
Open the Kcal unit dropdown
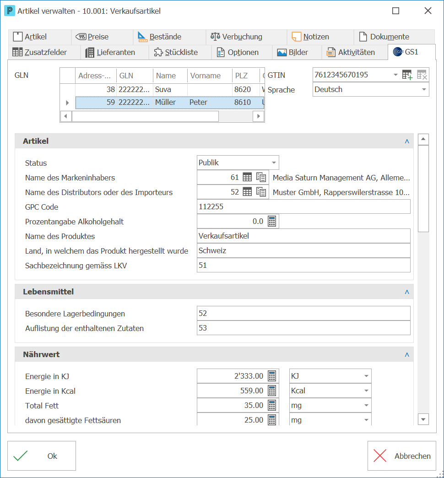[x=366, y=391]
